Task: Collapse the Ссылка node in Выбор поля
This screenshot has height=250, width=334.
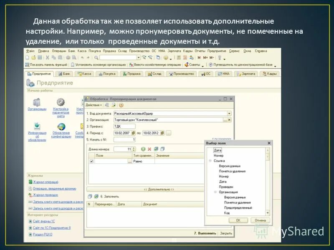Action: [x=210, y=160]
